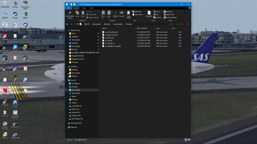Click the Rename ribbon button
Image resolution: width=257 pixels, height=144 pixels.
pos(121,14)
